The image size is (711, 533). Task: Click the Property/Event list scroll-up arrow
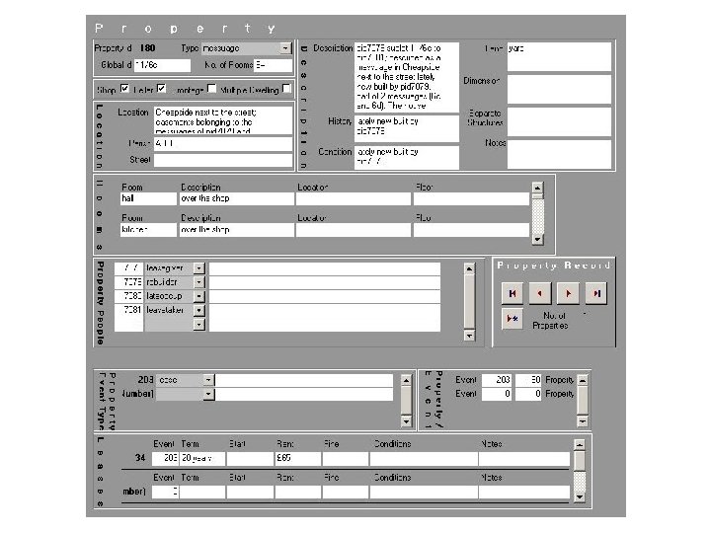click(x=583, y=380)
